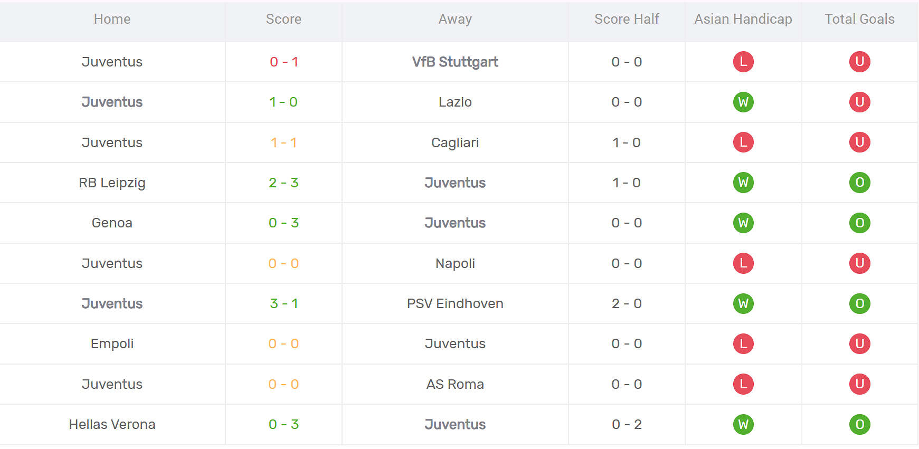Click the 0 - 2 half score for Hellas Verona
Screen dimensions: 919x449
(x=627, y=424)
